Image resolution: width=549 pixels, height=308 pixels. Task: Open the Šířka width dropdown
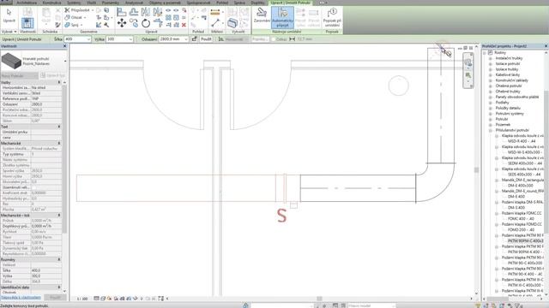click(x=88, y=39)
